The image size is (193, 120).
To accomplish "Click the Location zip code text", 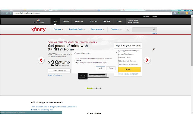I will tap(133, 20).
